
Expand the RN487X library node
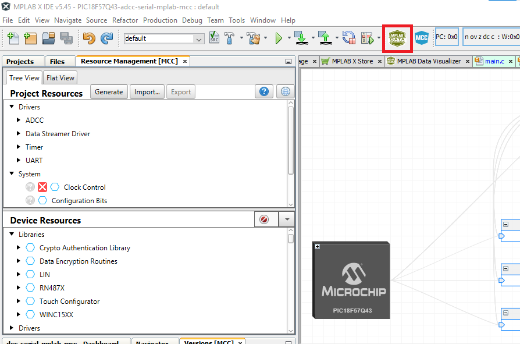pyautogui.click(x=19, y=288)
